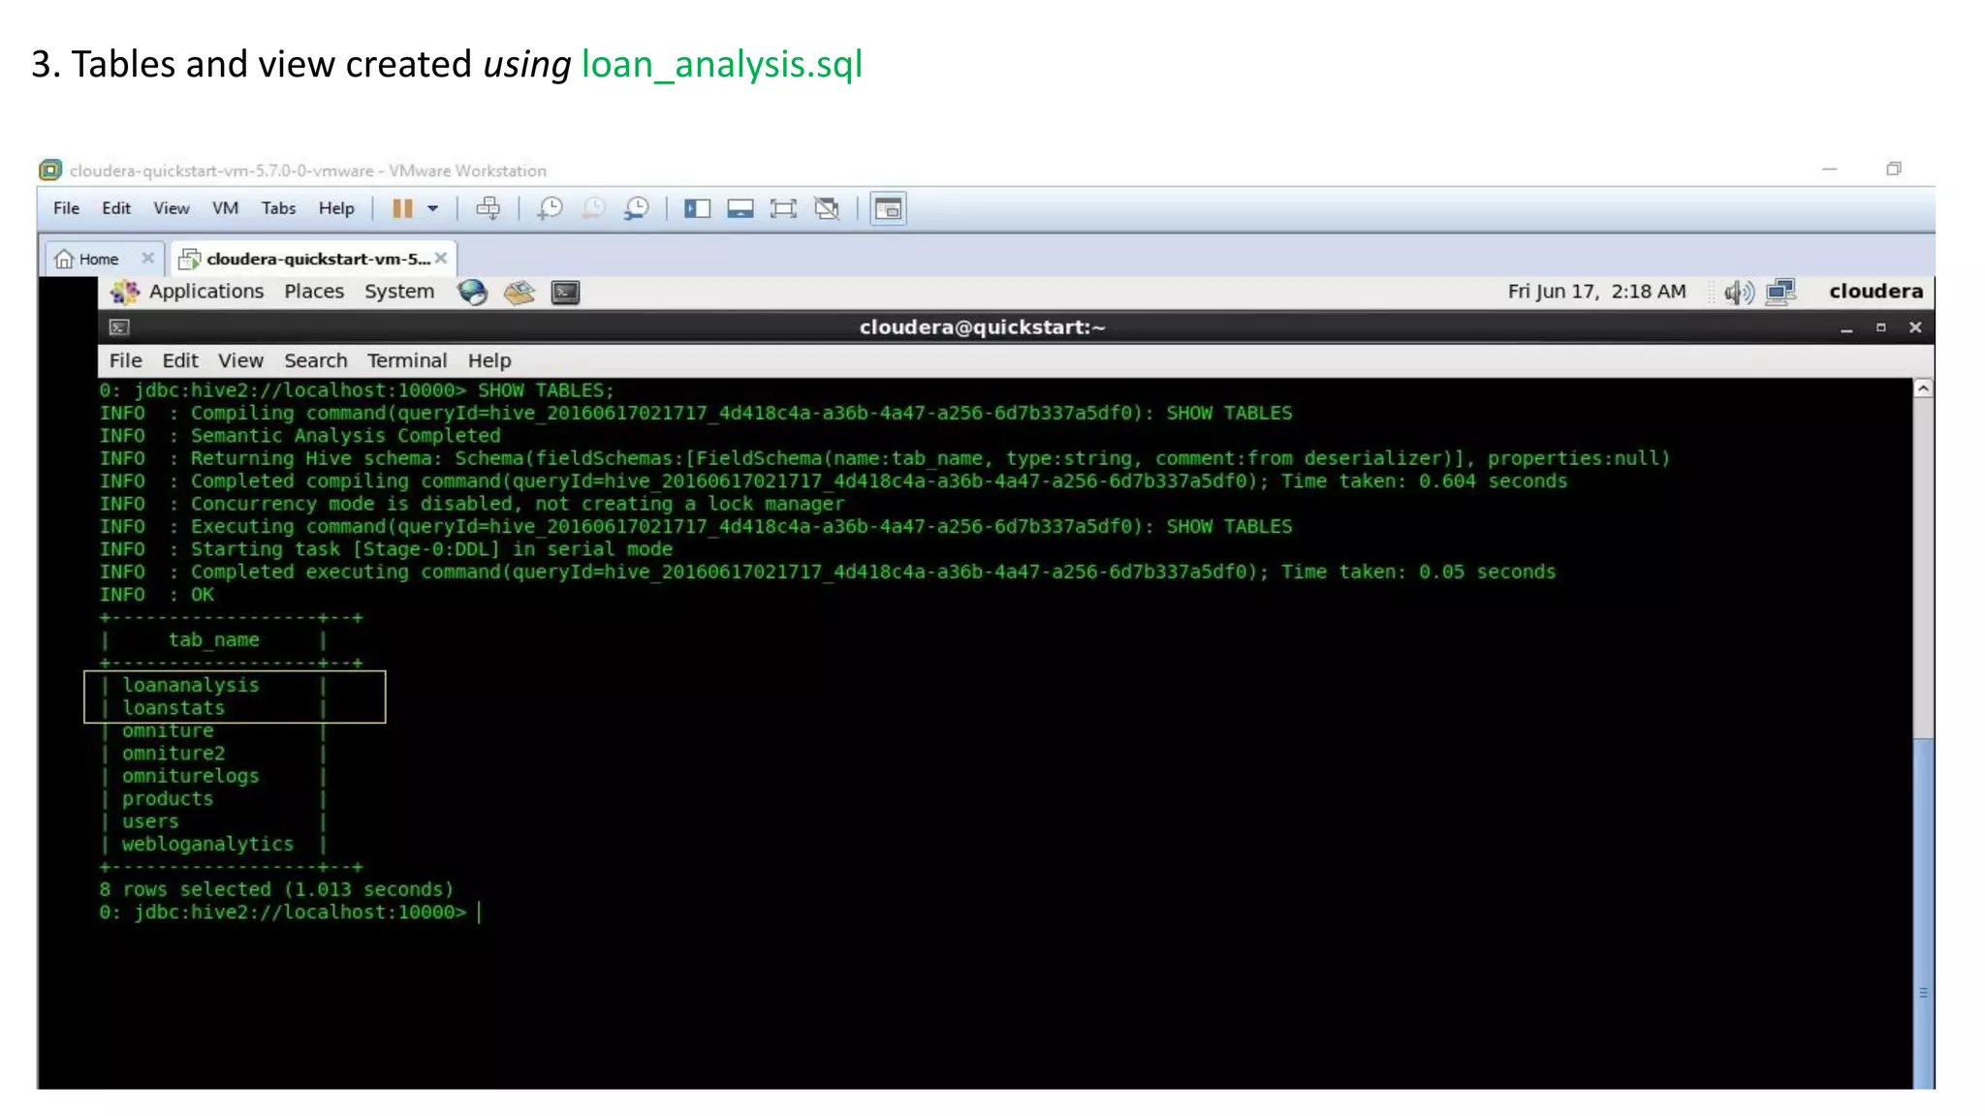Open terminal View menu

pyautogui.click(x=240, y=360)
